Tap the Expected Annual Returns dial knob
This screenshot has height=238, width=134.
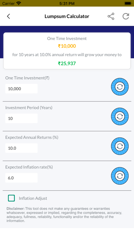(x=120, y=146)
